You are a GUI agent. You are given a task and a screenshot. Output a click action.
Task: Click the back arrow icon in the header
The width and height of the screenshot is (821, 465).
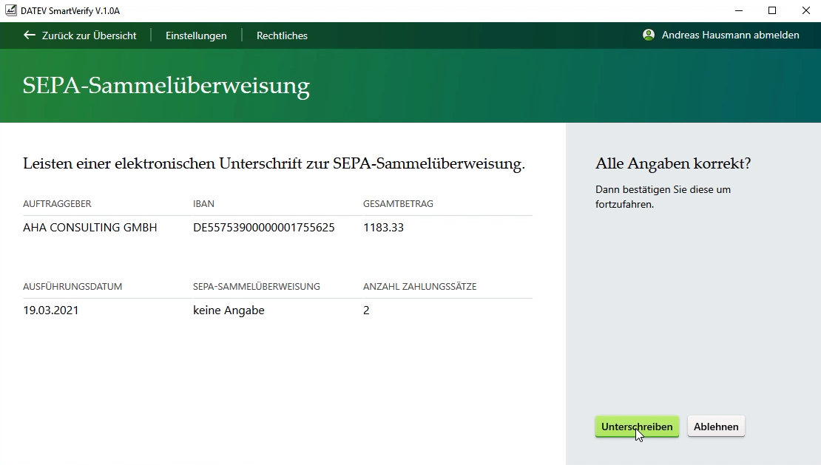[x=29, y=35]
